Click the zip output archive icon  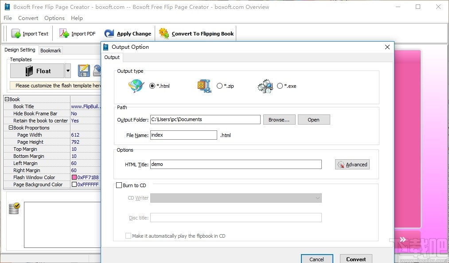point(203,86)
